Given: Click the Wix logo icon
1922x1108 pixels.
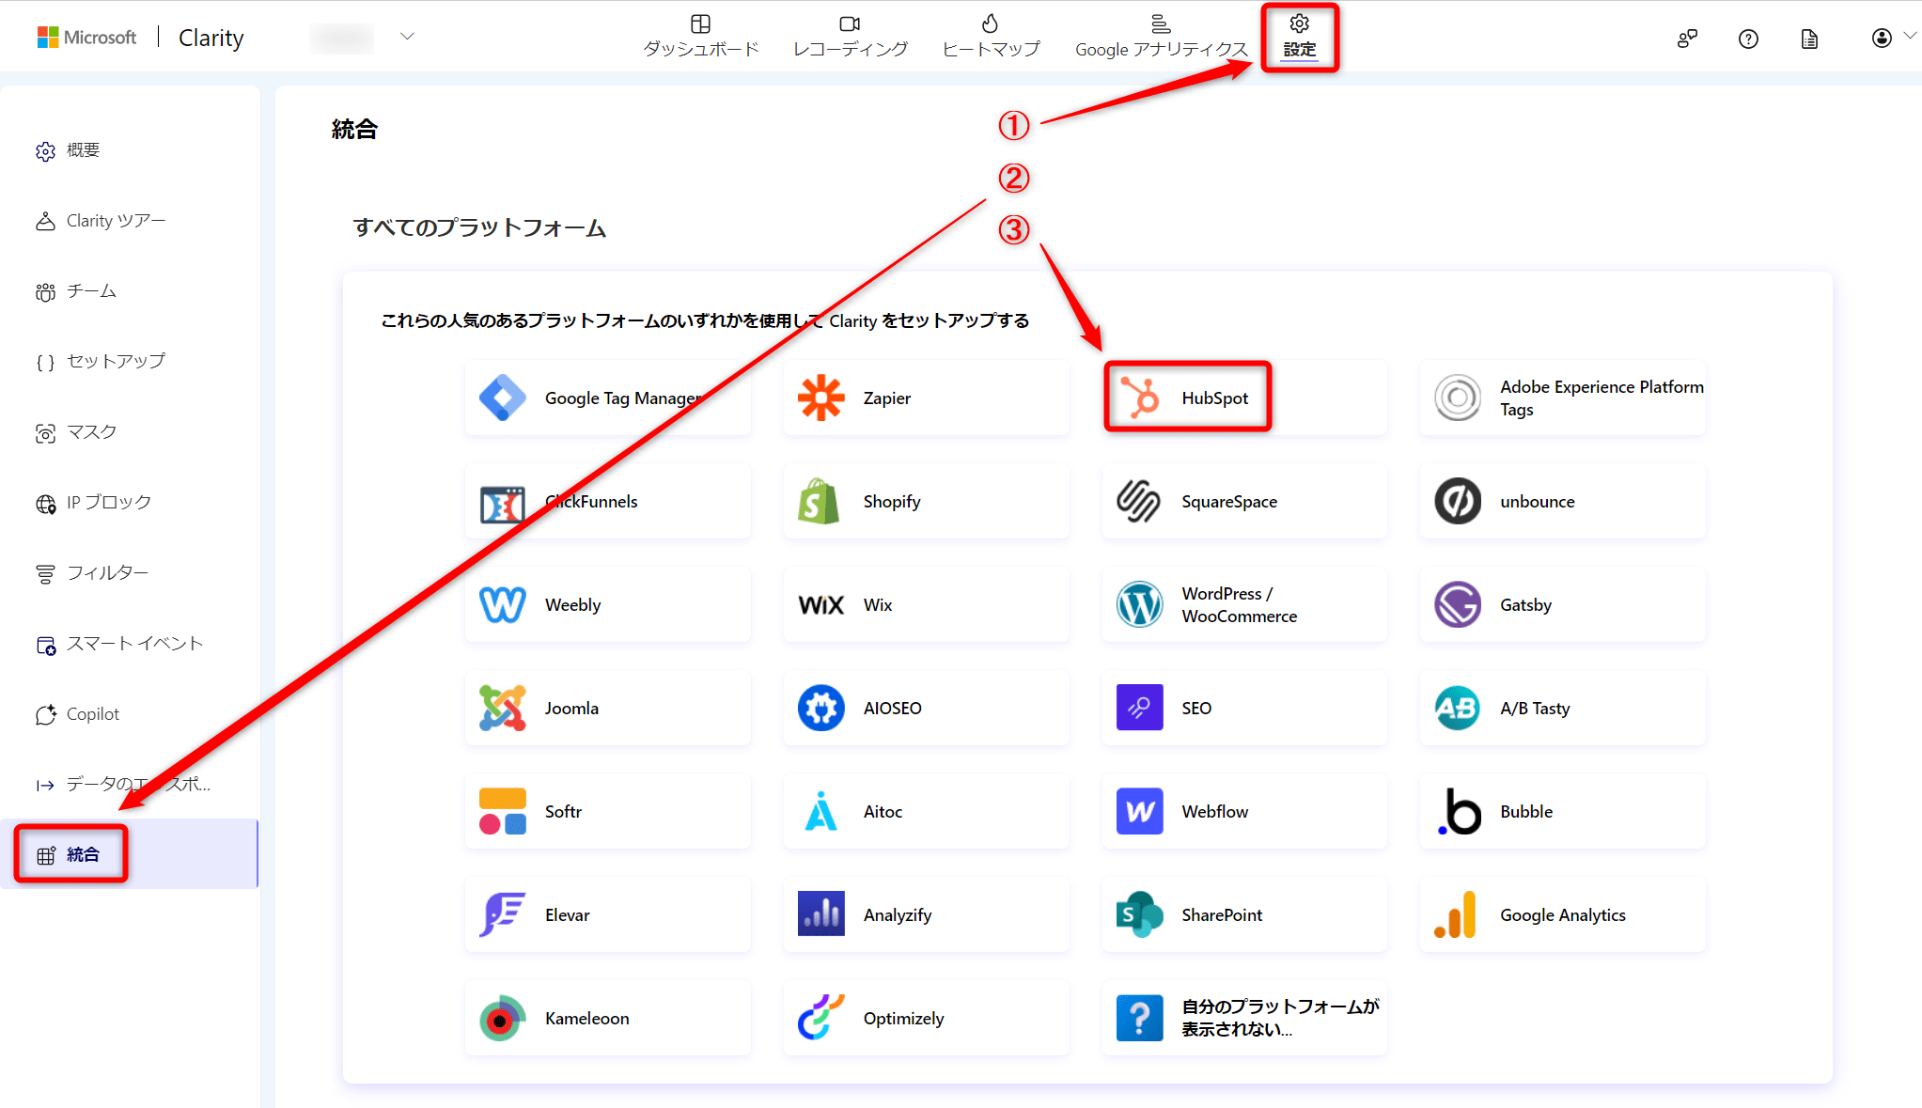Looking at the screenshot, I should tap(821, 605).
